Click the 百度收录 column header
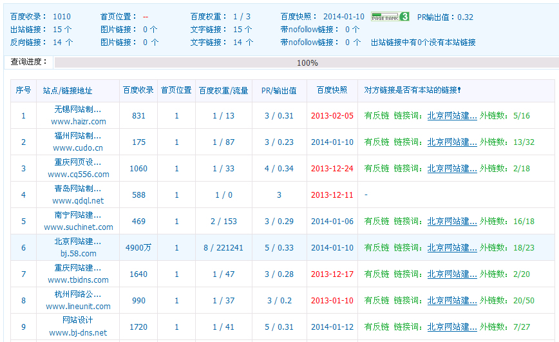 click(138, 90)
